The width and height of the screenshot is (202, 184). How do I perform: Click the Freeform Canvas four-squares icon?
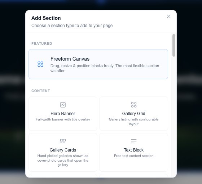tap(40, 64)
